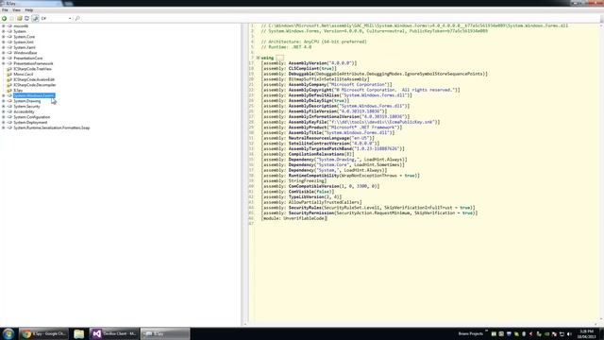Click the AllowPartiallyTrustedCallers attribute line

[311, 202]
